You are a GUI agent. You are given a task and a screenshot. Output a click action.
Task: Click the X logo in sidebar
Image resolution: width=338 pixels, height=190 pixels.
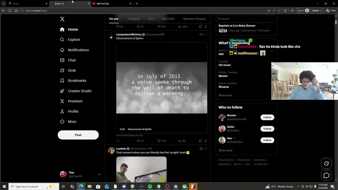62,19
